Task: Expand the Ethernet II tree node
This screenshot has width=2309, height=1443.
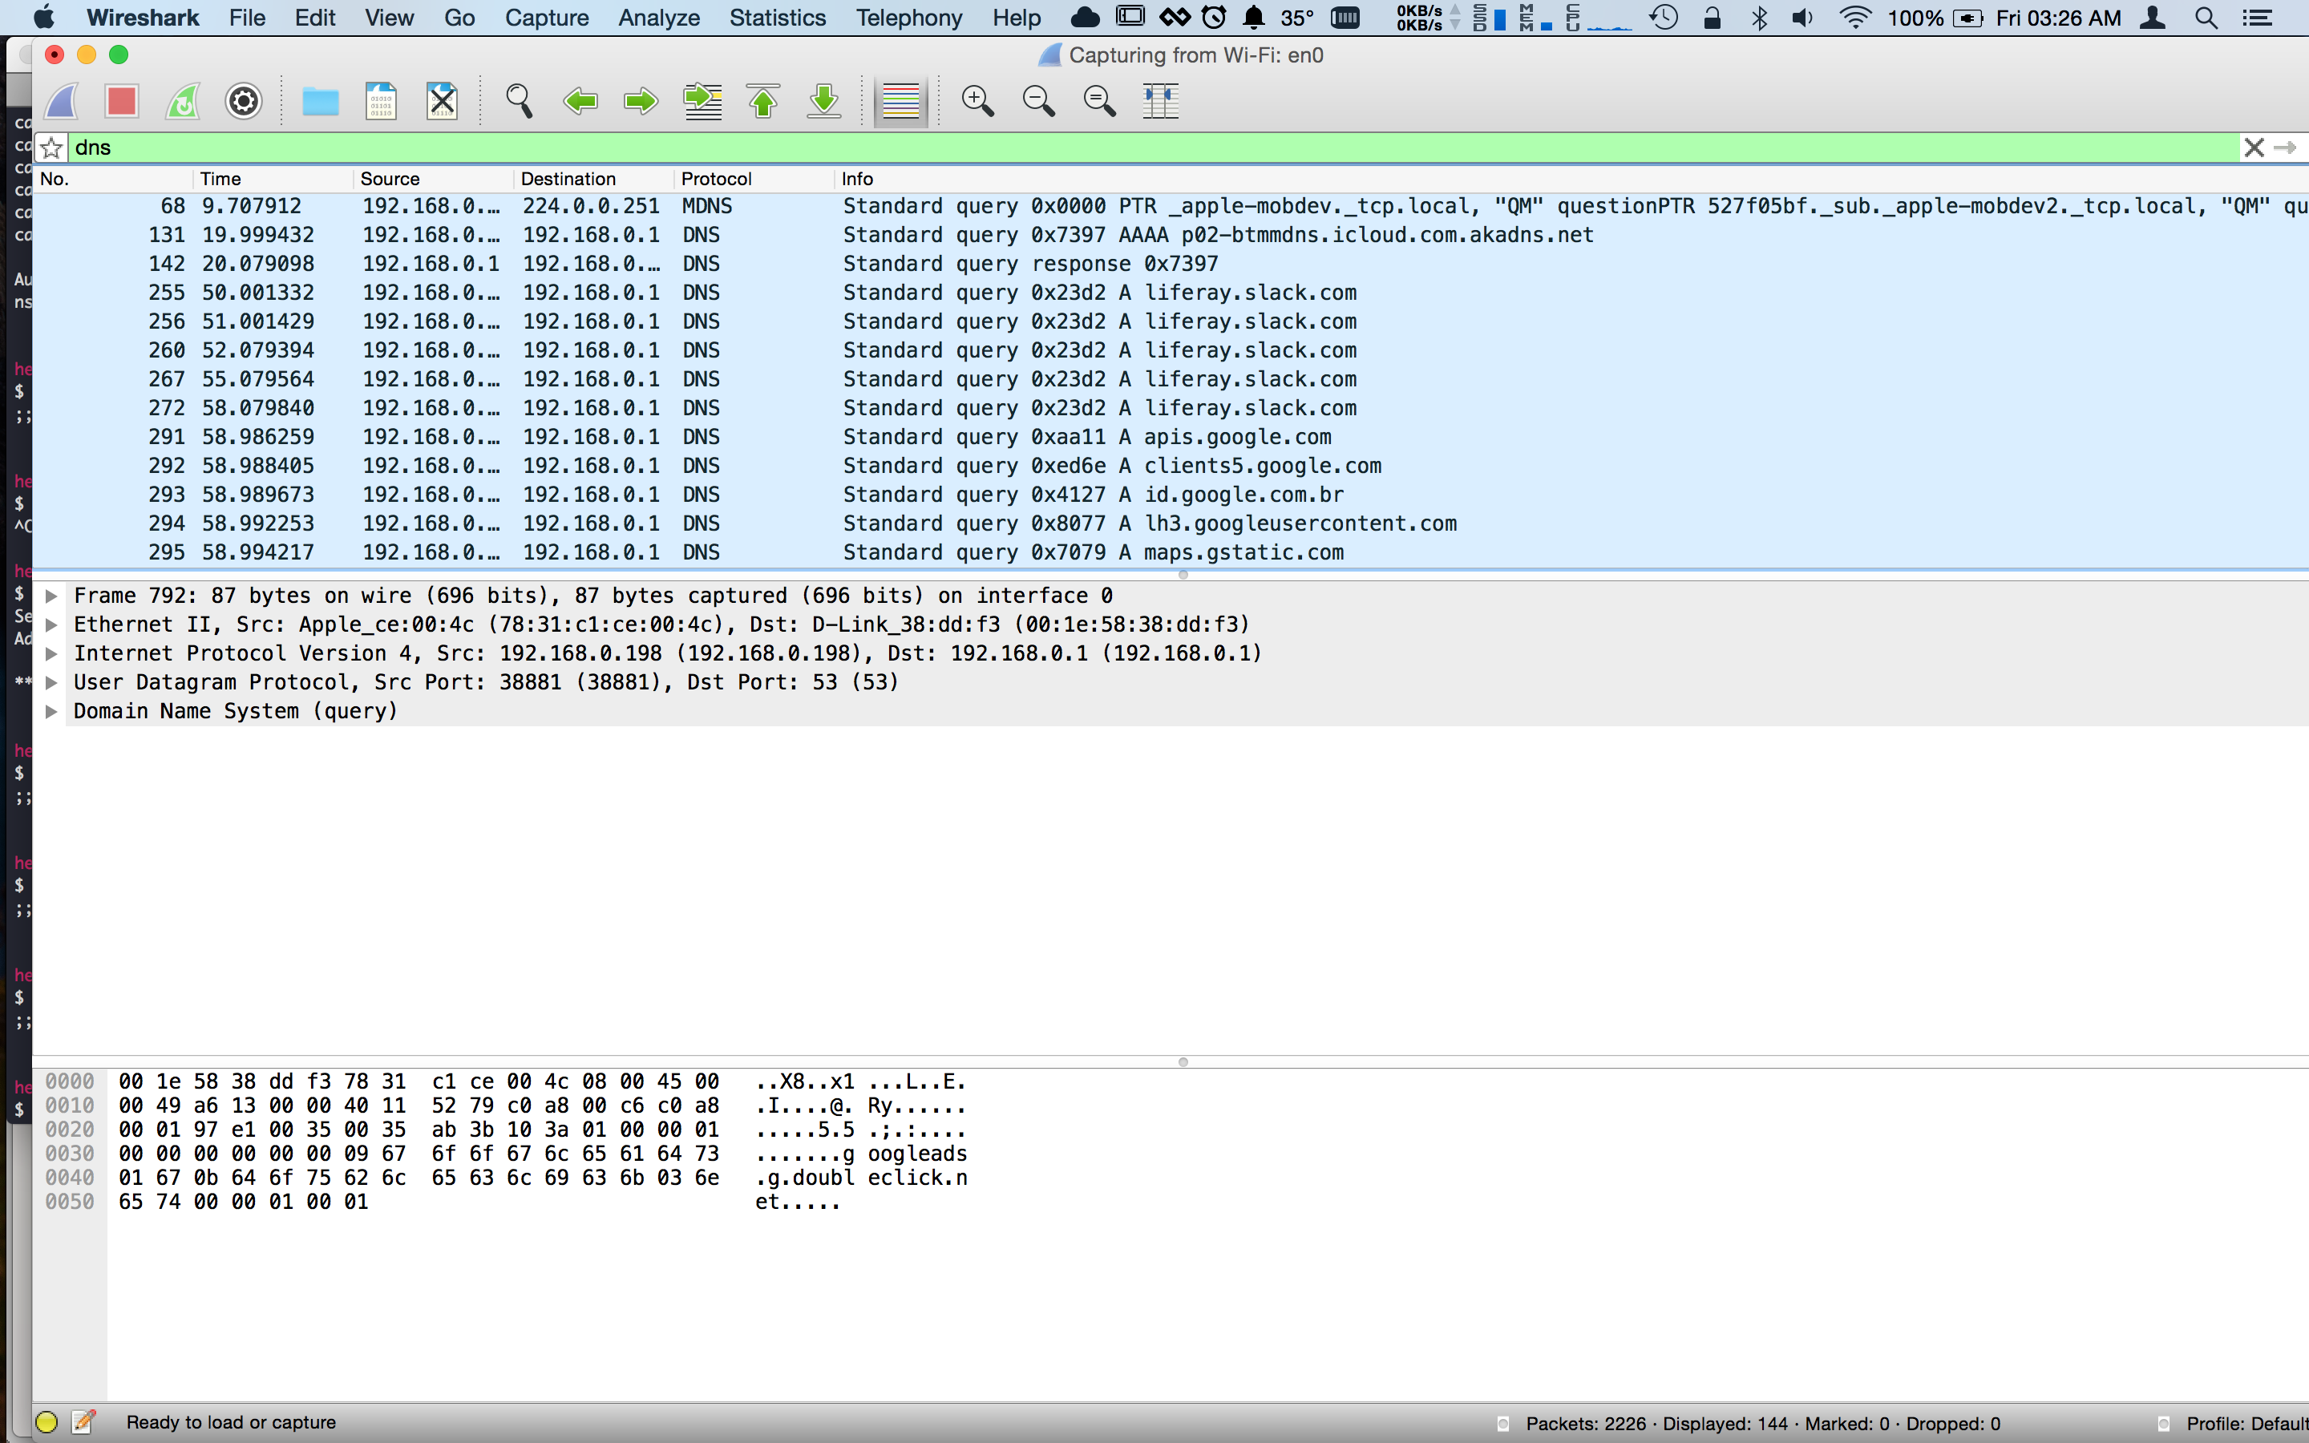Action: tap(51, 625)
